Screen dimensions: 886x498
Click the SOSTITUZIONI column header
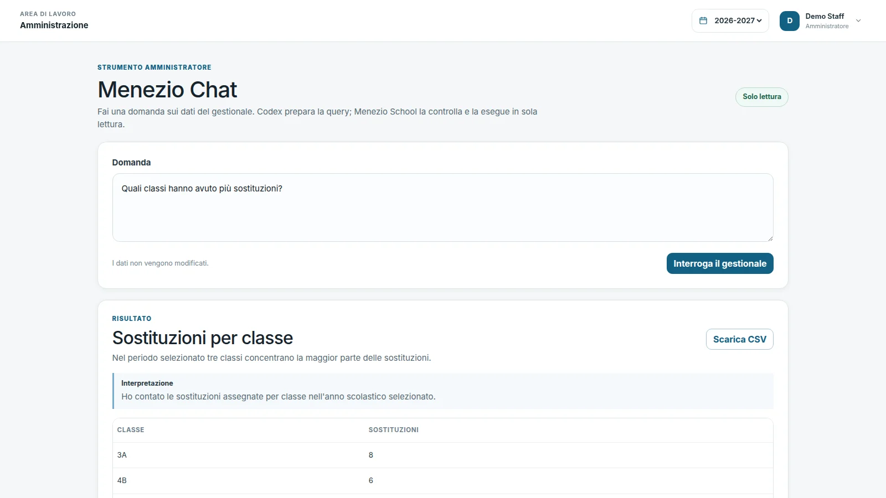click(394, 430)
